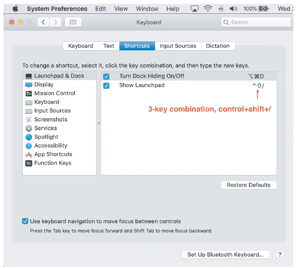Screen dimensions: 296x268
Task: Toggle Turn Dock Hiding On/Off checkbox
Action: (x=106, y=77)
